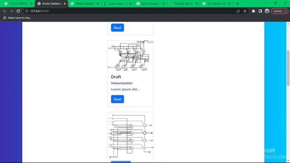
Task: Go forward to the next page
Action: tap(11, 11)
